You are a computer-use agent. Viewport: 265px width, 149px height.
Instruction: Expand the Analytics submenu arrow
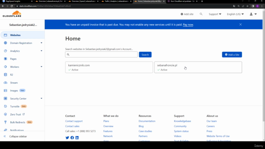pos(41,51)
